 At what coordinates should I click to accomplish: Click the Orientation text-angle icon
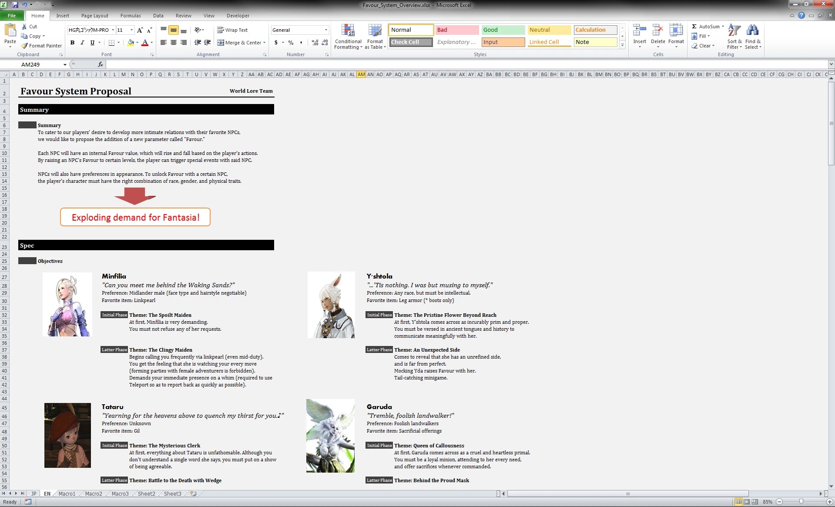[x=198, y=30]
